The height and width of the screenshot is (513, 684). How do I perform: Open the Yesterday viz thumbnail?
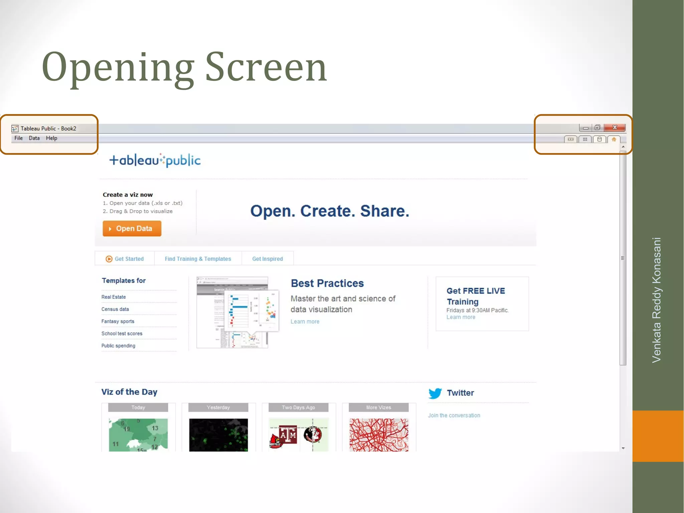tap(218, 435)
